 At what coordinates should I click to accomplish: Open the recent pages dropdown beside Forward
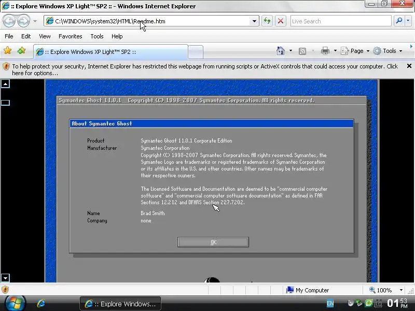pyautogui.click(x=35, y=21)
